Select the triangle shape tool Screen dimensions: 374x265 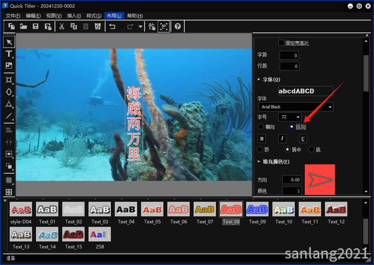pyautogui.click(x=9, y=104)
